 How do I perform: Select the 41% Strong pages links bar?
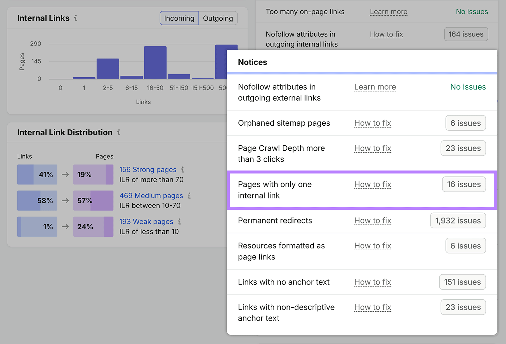pyautogui.click(x=37, y=174)
